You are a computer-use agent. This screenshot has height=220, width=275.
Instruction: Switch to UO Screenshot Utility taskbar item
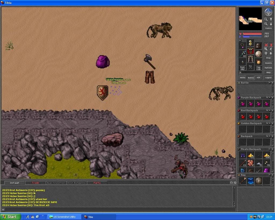[x=64, y=217]
